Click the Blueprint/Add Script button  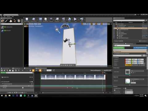click(x=141, y=48)
